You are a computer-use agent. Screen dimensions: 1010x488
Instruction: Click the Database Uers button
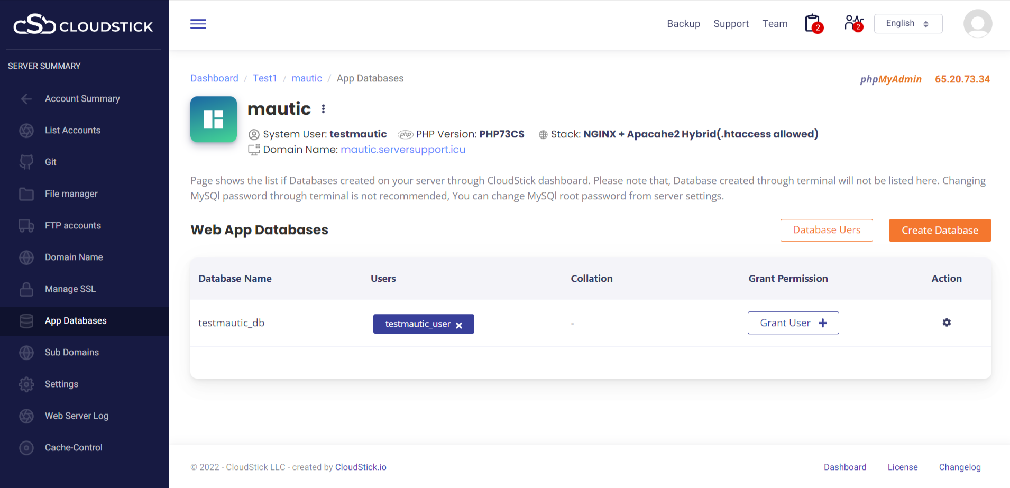coord(827,231)
